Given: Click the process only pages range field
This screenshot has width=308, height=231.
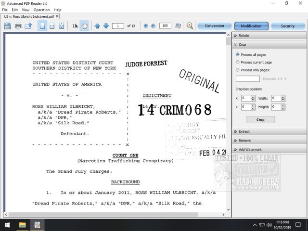Looking at the screenshot, I should 248,78.
